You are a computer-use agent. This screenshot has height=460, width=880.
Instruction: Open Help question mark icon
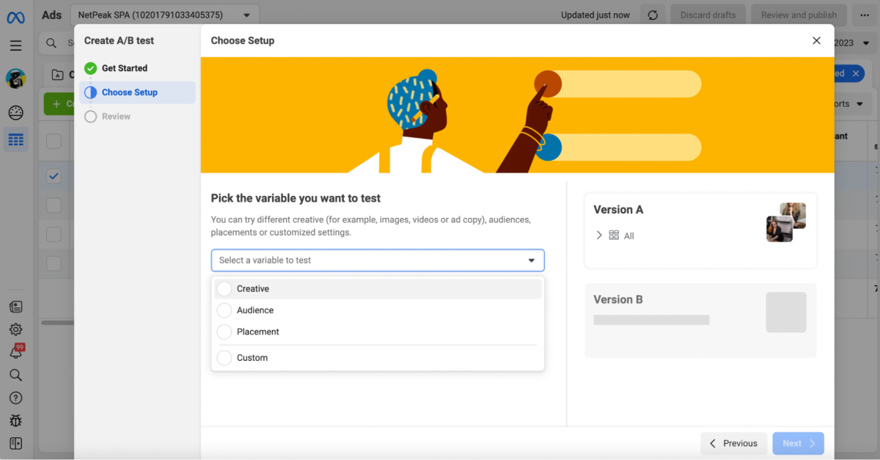pyautogui.click(x=15, y=398)
